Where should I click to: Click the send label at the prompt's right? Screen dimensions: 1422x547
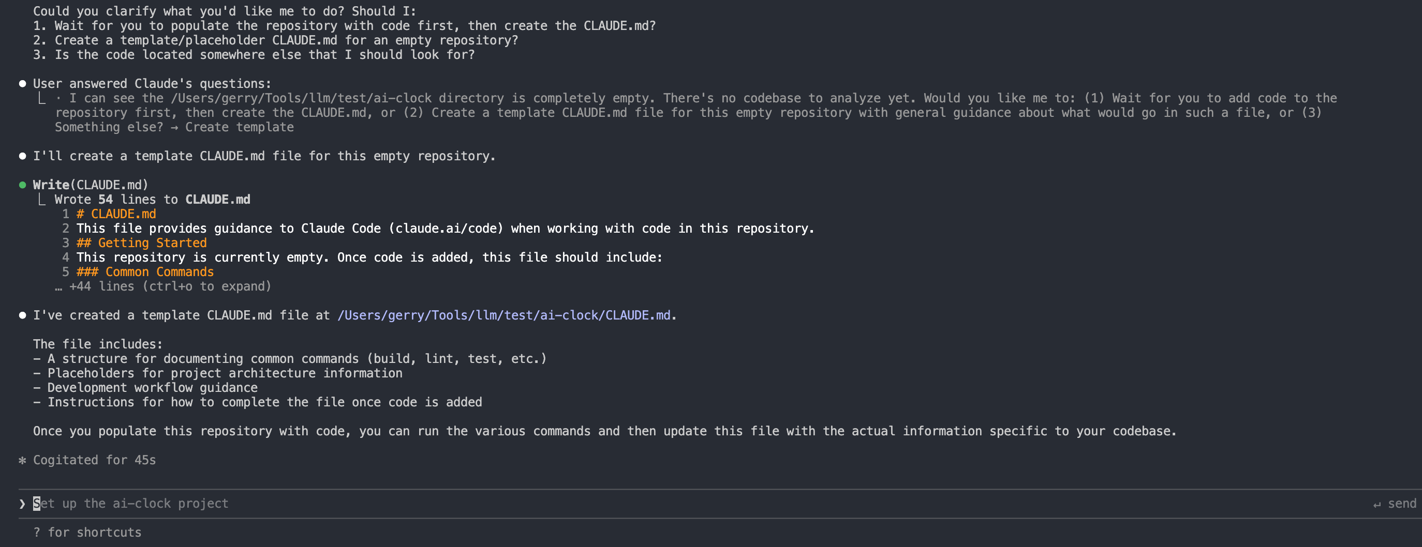1402,504
